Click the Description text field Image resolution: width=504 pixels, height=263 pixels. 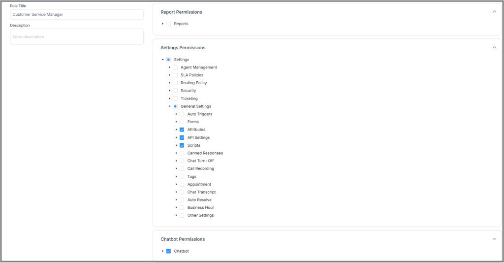[x=77, y=36]
